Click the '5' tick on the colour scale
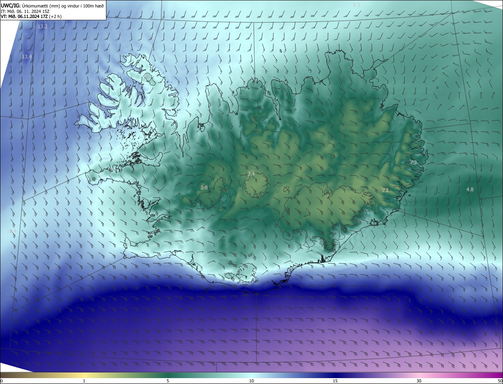Viewport: 503px width, 384px height. tap(168, 381)
